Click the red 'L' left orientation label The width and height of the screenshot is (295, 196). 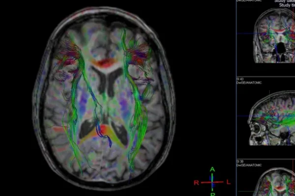pos(228,182)
